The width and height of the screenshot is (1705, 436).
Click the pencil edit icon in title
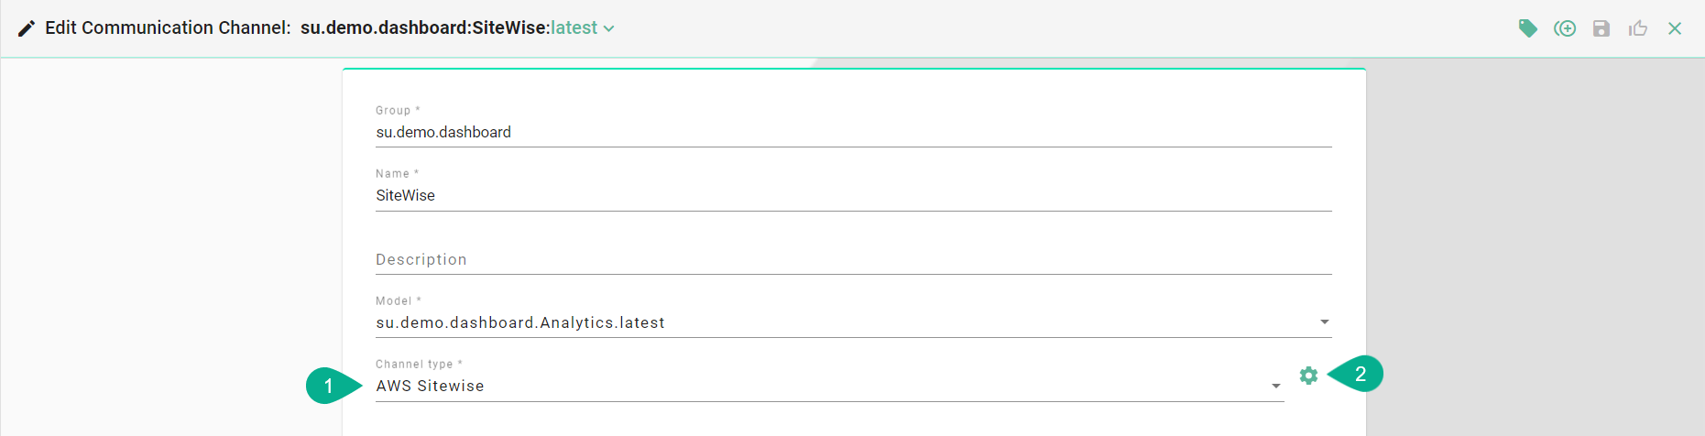point(27,28)
